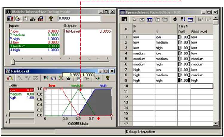Viewport: 224px width, 137px height.
Task: Click the blue window icon in Rule Editor toolbar
Action: 190,19
